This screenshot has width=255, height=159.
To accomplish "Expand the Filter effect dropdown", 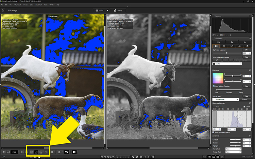I will (x=233, y=148).
